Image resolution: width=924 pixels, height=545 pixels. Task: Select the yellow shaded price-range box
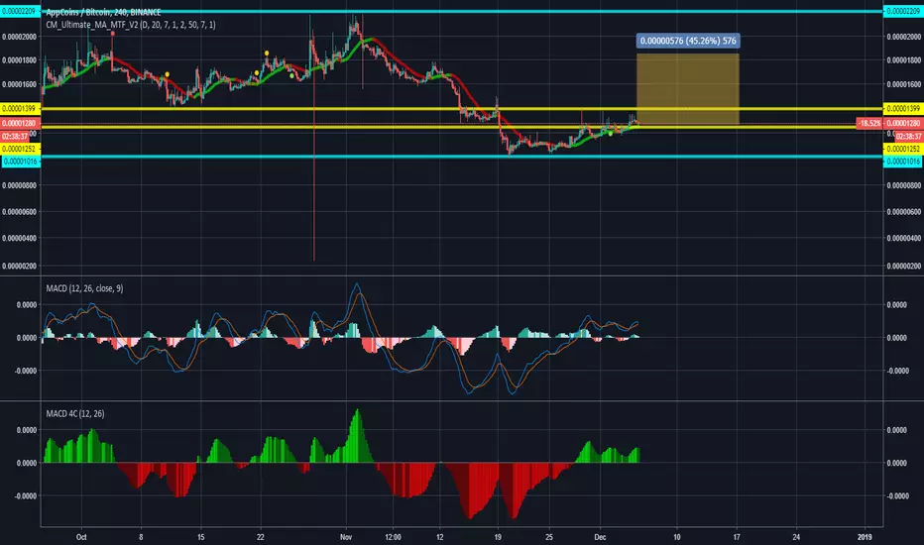688,89
